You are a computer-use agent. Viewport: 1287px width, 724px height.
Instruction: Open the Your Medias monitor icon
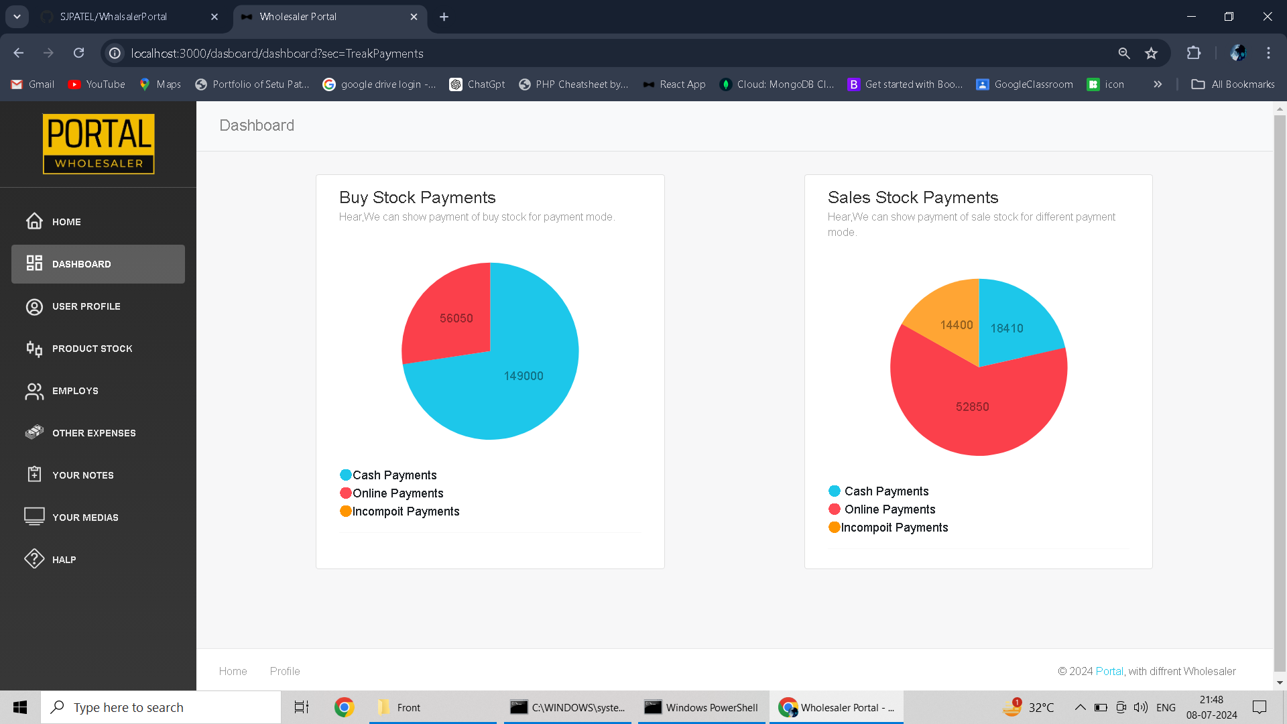point(34,516)
